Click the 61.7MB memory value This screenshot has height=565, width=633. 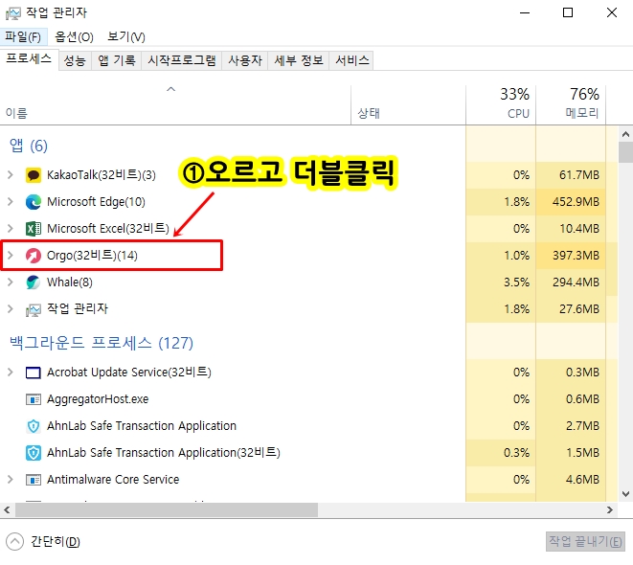579,175
